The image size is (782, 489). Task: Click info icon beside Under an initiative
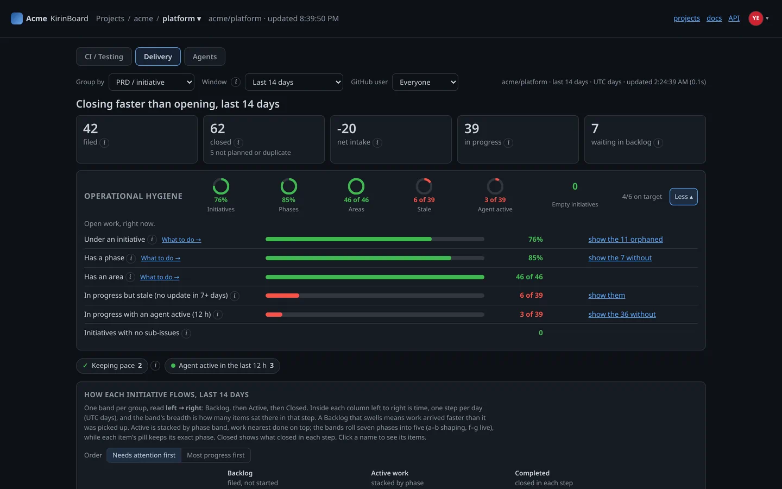tap(152, 240)
